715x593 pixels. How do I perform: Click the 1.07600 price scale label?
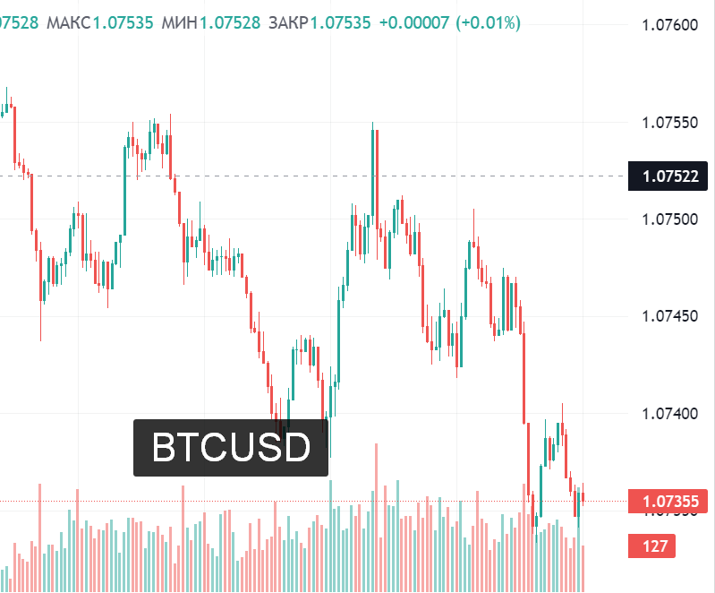pos(669,24)
